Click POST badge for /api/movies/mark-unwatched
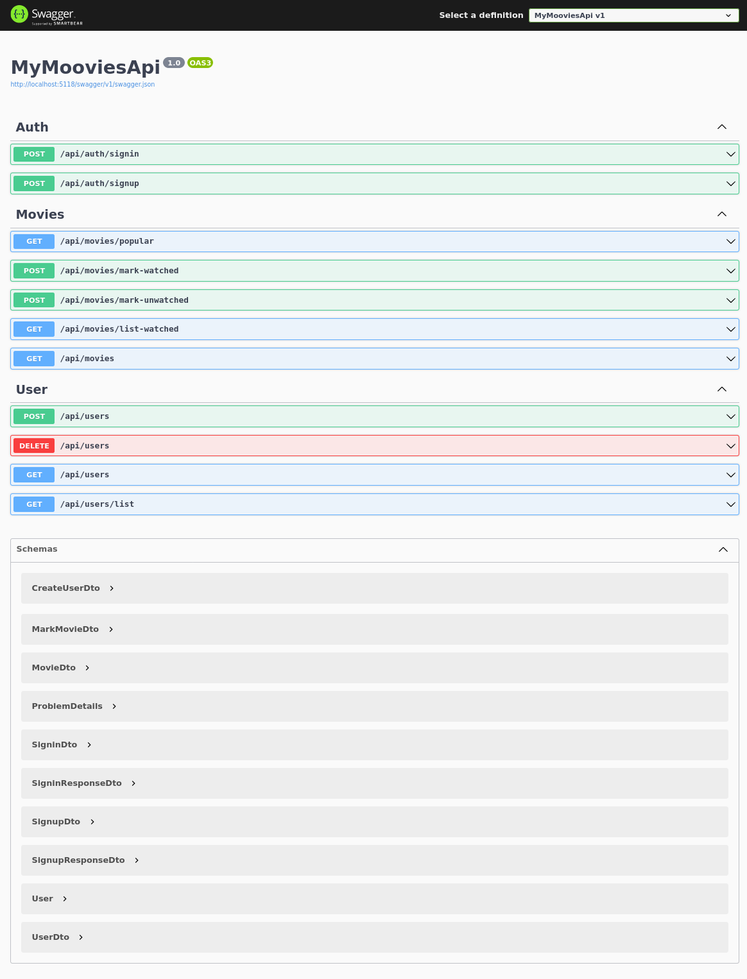The width and height of the screenshot is (747, 979). click(34, 300)
